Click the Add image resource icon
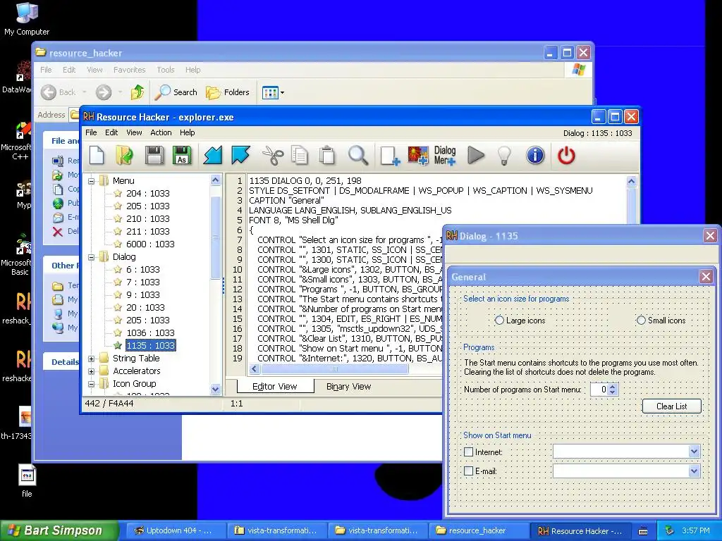The image size is (722, 541). point(417,155)
